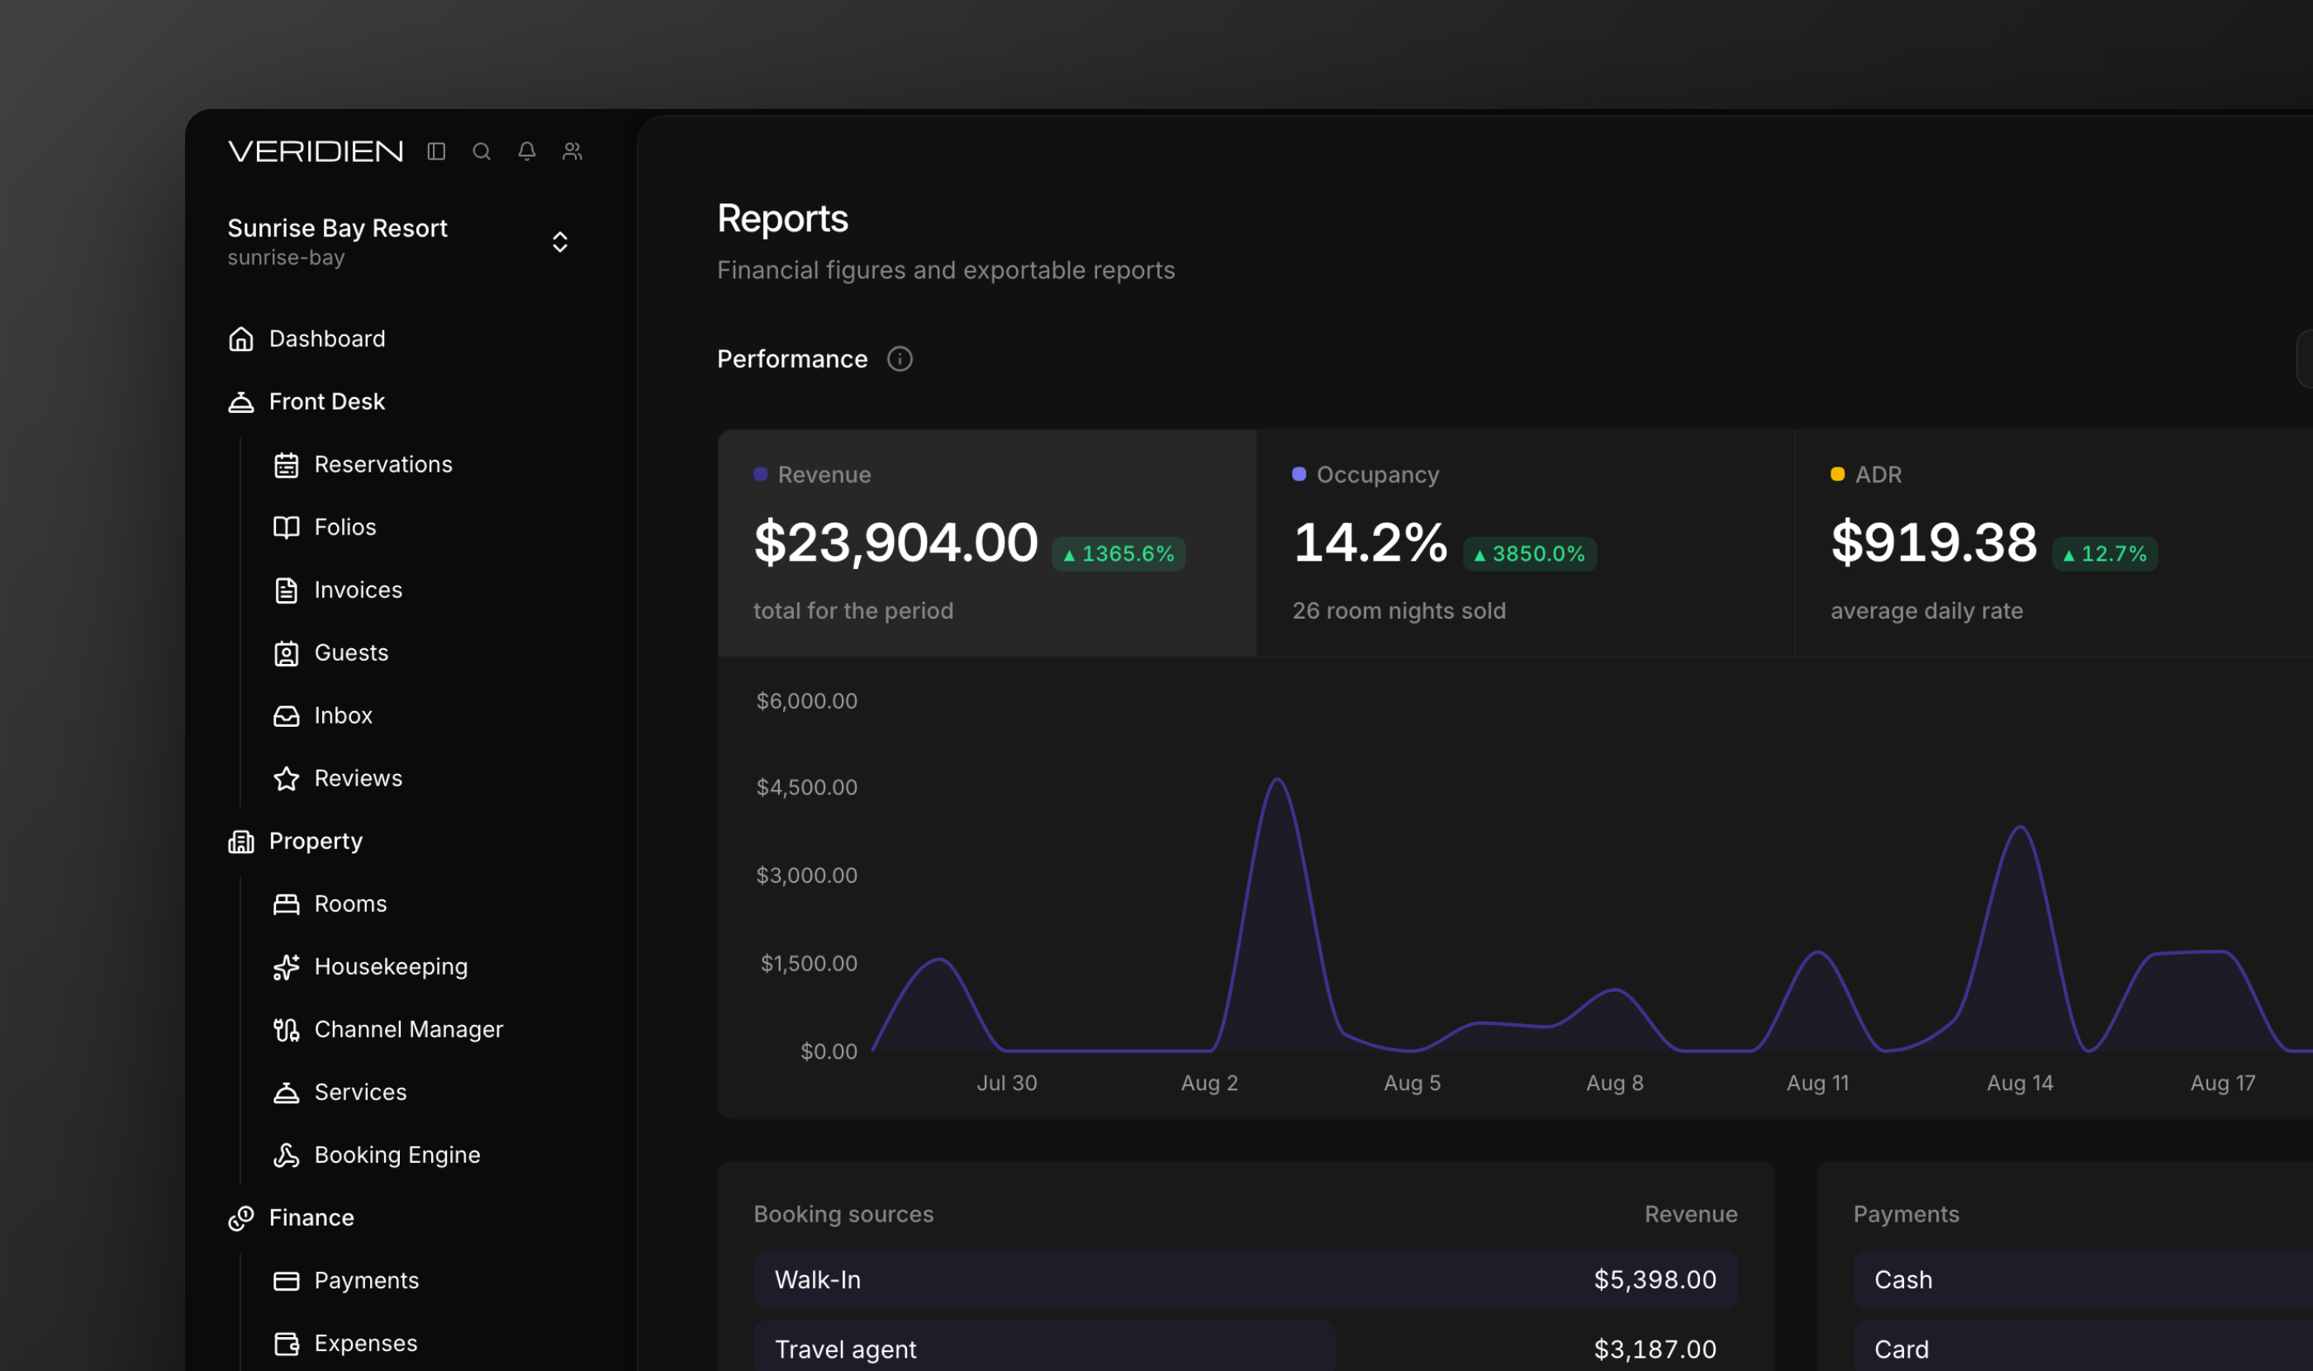Navigate to Guests
Screen dimensions: 2313x1371
351,653
